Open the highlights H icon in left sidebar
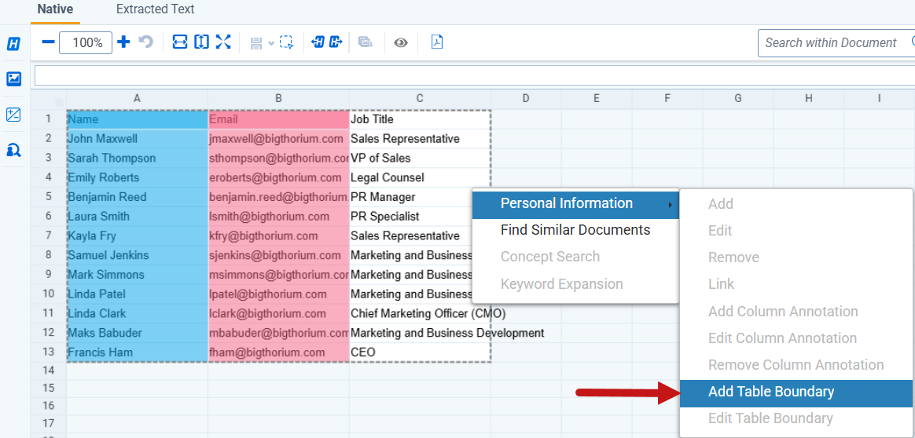Viewport: 915px width, 438px height. 14,44
